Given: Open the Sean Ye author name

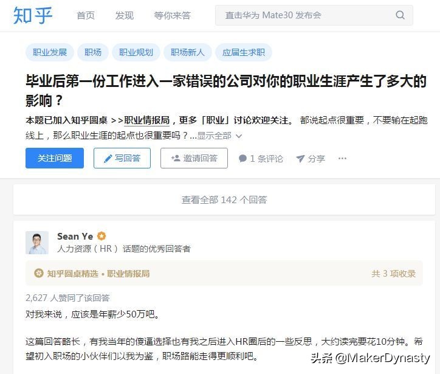Looking at the screenshot, I should point(75,236).
